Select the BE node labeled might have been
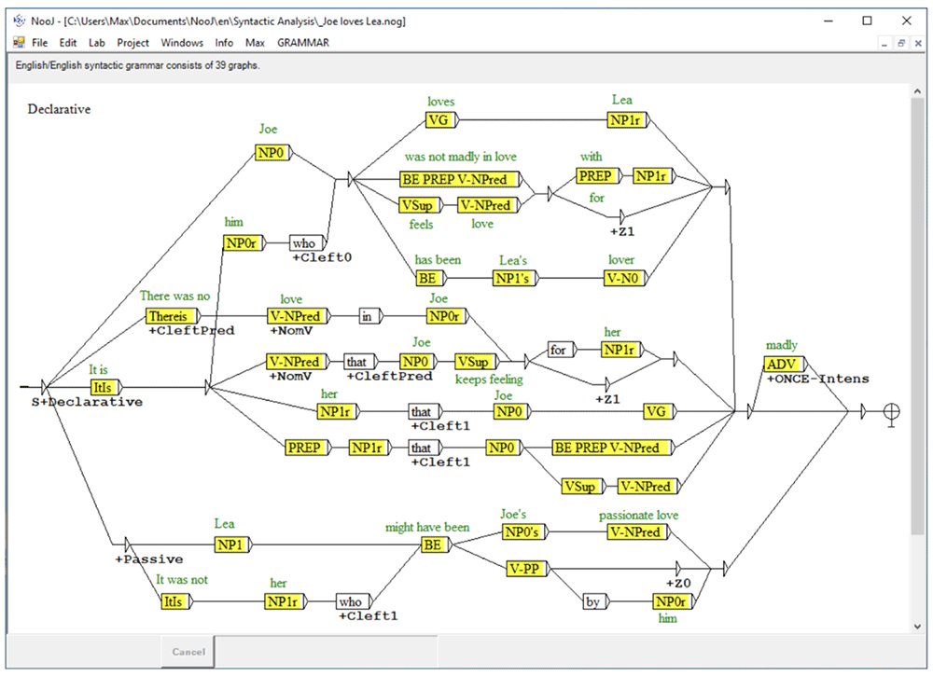 coord(435,545)
